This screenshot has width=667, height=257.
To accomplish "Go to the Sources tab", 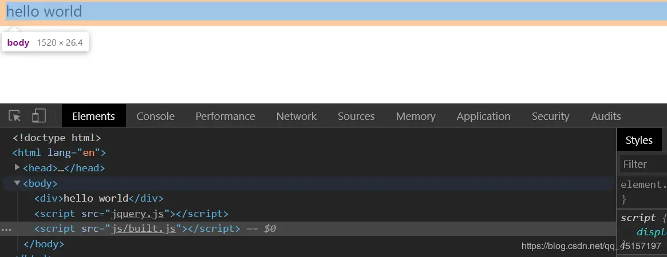I will pos(356,116).
